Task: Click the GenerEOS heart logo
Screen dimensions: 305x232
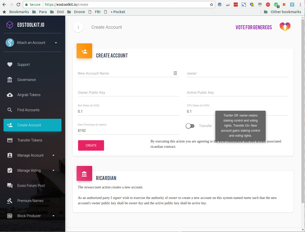Action: pyautogui.click(x=285, y=27)
